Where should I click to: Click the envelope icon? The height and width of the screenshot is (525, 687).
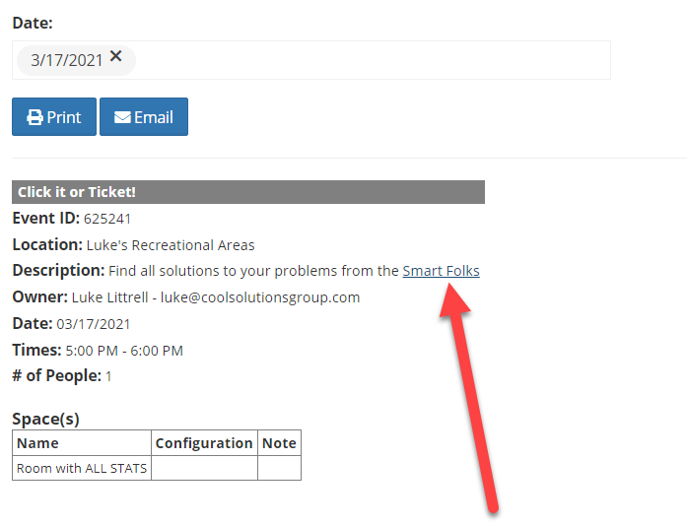click(122, 117)
